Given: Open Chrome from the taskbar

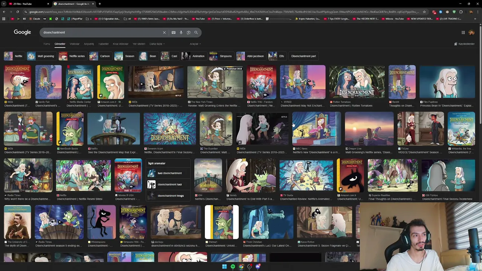Looking at the screenshot, I should point(241,266).
